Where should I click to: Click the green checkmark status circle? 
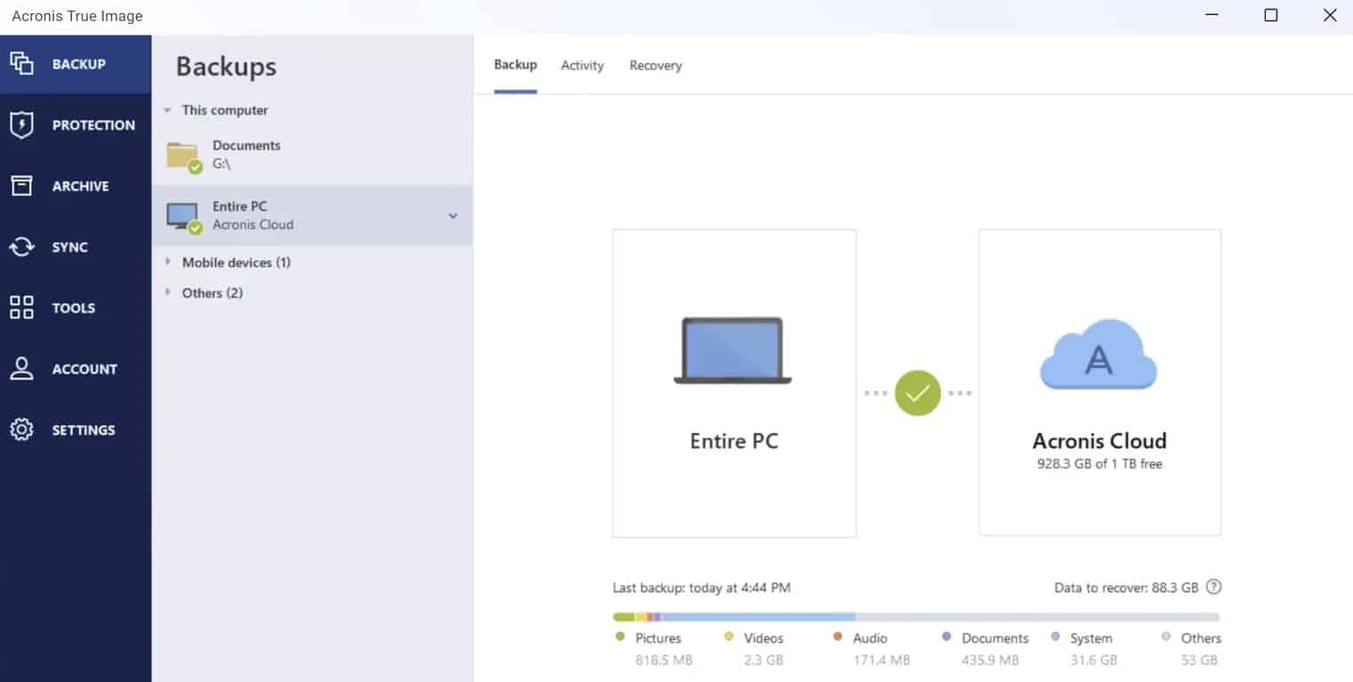tap(917, 393)
